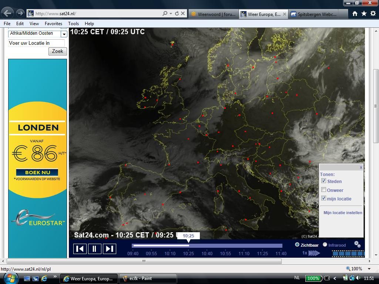379x284 pixels.
Task: Open the player settings gears icon
Action: (357, 244)
